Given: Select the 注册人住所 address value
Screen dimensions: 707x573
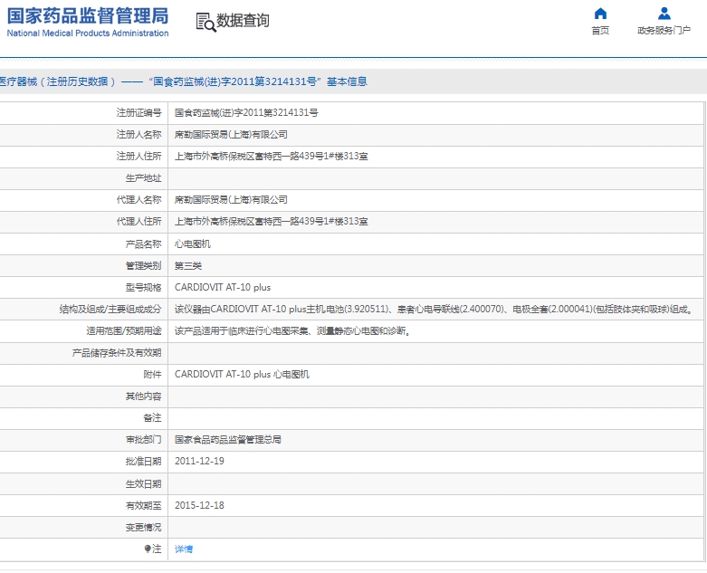Looking at the screenshot, I should 271,156.
